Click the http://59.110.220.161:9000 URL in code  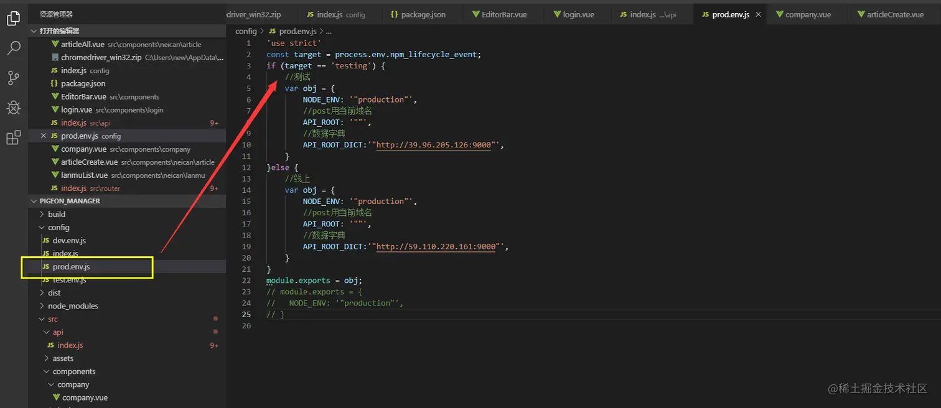tap(436, 246)
